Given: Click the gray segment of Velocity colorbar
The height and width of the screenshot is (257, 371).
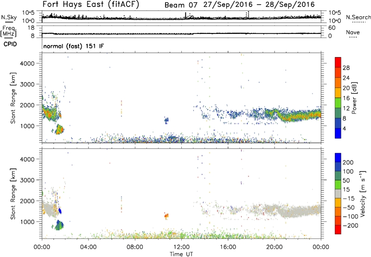Looking at the screenshot, I should point(338,193).
